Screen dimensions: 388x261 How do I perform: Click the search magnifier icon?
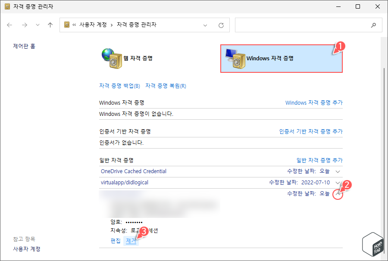373,25
